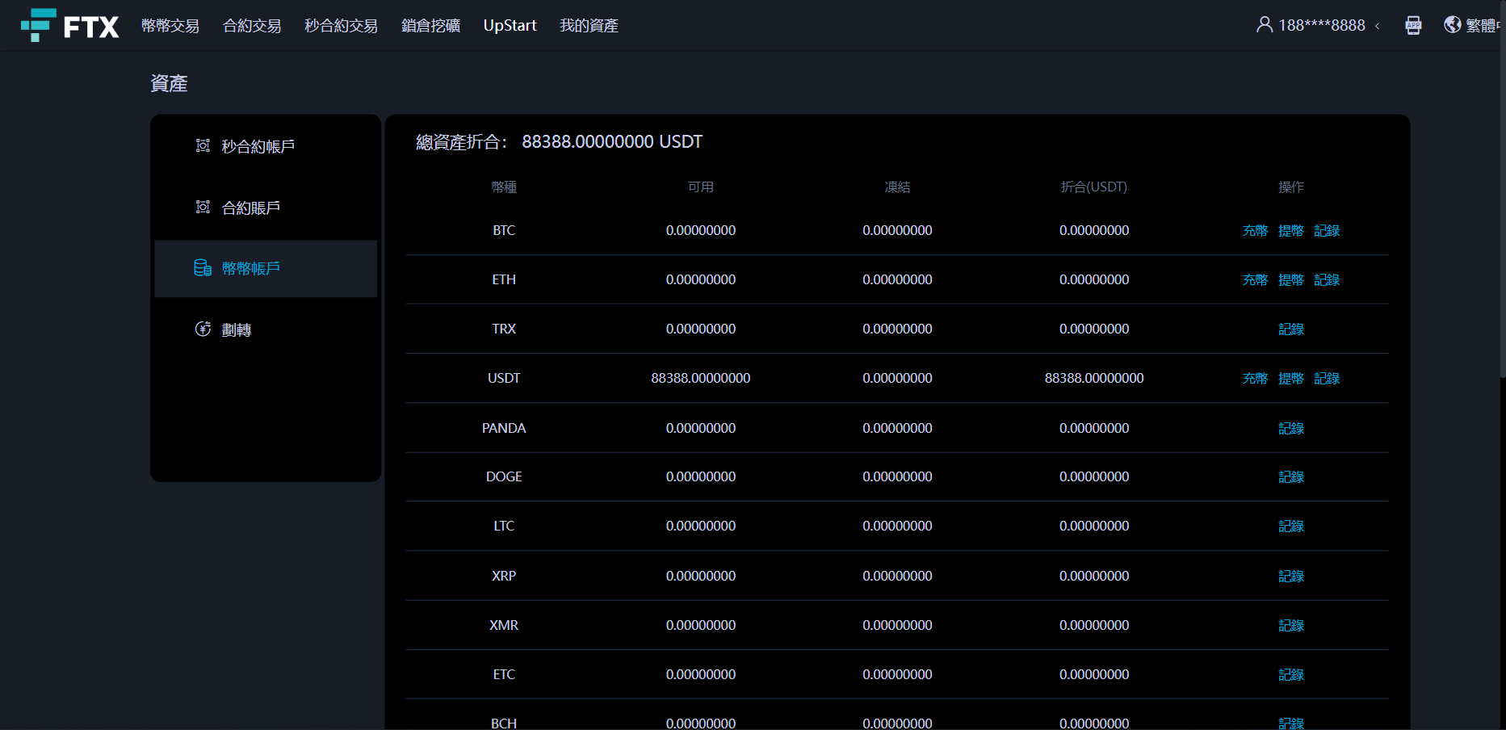Click USDT 折合 value 88388.00000000

coord(1094,379)
